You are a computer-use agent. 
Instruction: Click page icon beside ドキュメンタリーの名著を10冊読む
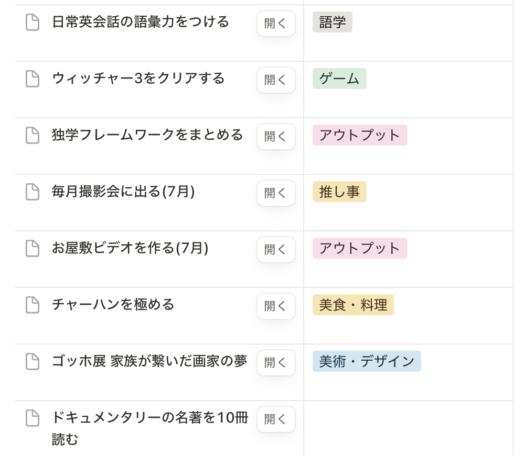point(33,418)
